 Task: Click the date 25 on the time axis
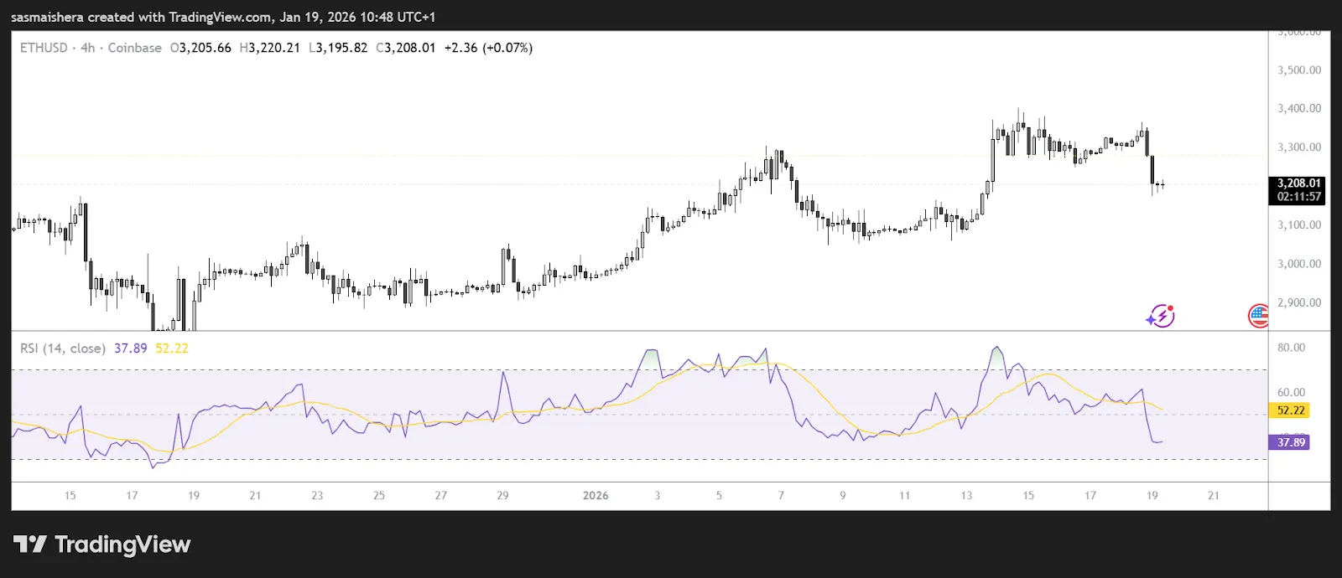[x=379, y=495]
